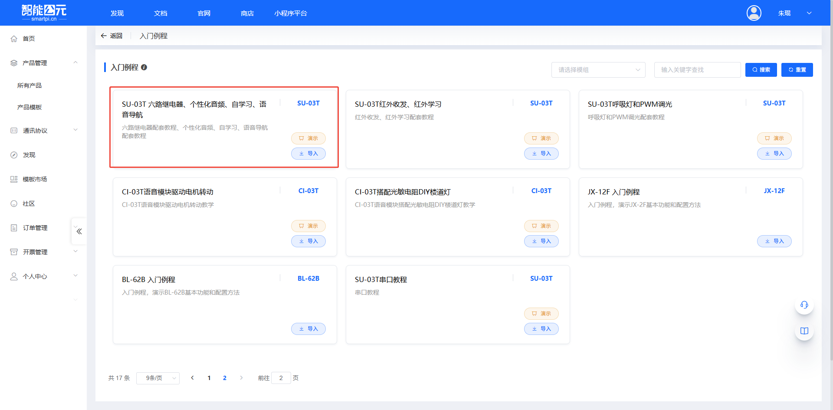Click the 演示 demo button on SU-03T串口教程
Image resolution: width=833 pixels, height=410 pixels.
(541, 313)
